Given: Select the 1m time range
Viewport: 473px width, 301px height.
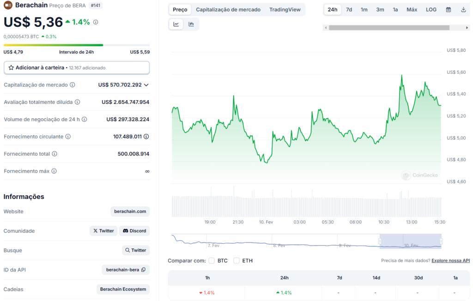Looking at the screenshot, I should (x=364, y=10).
